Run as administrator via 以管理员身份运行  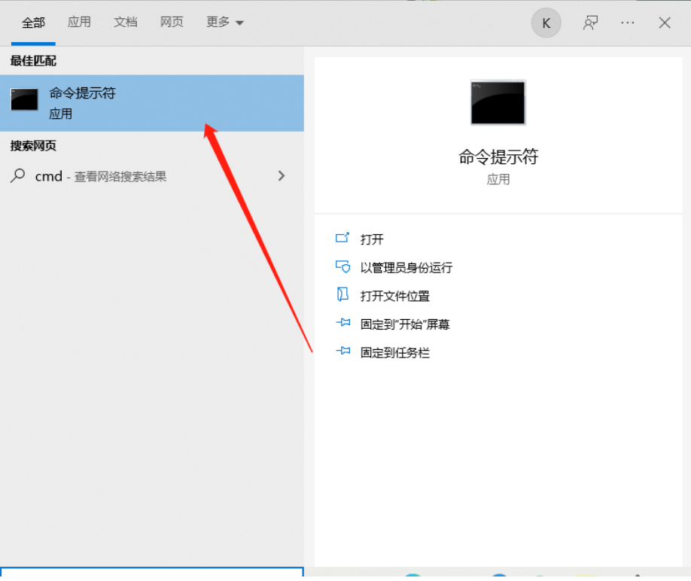[x=406, y=268]
